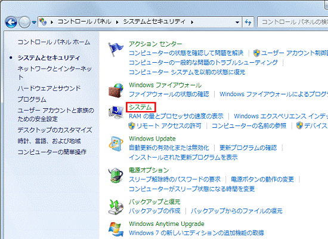The height and width of the screenshot is (239, 328).
Task: Open プログラム category in the sidebar
Action: [x=32, y=99]
